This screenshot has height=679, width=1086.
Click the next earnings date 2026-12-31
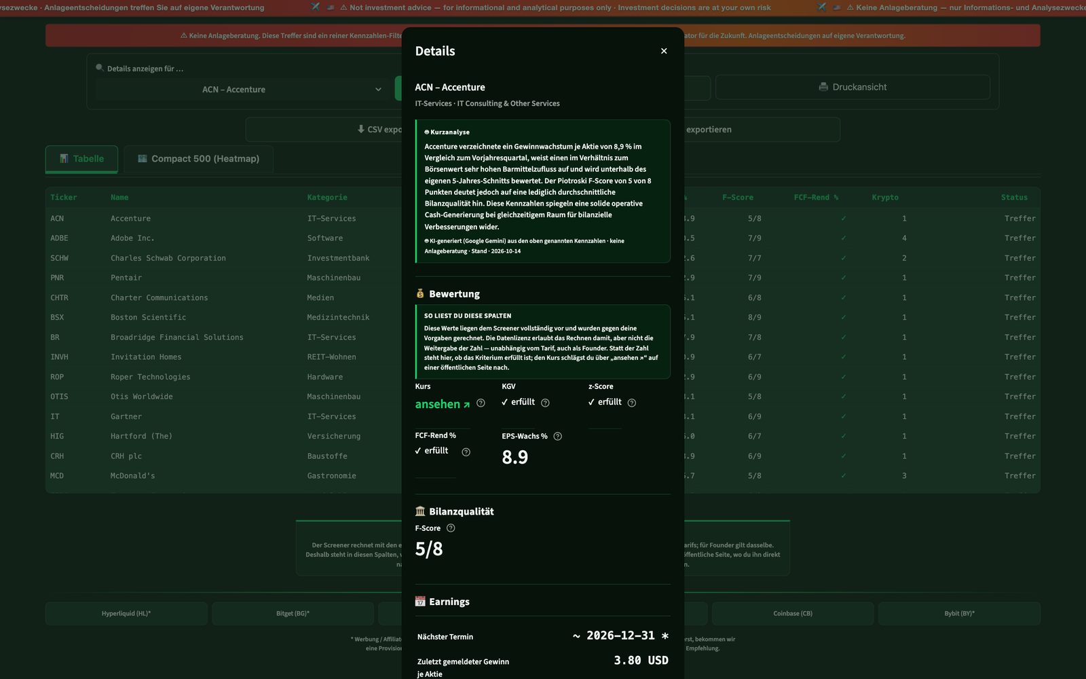point(620,636)
